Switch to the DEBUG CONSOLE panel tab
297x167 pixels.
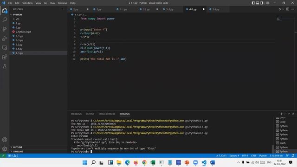coord(107,114)
